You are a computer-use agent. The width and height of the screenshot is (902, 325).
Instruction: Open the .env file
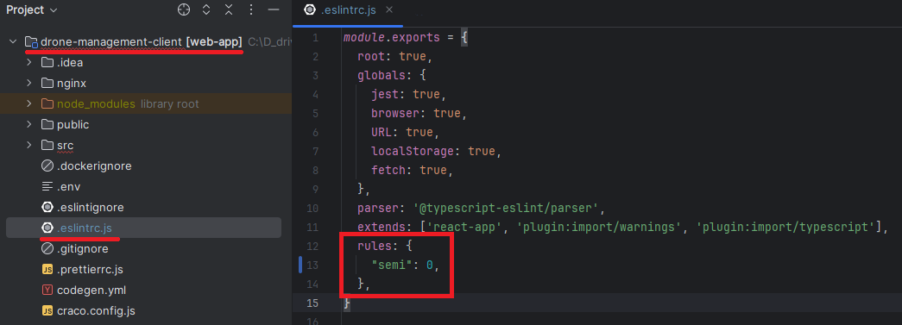point(68,186)
